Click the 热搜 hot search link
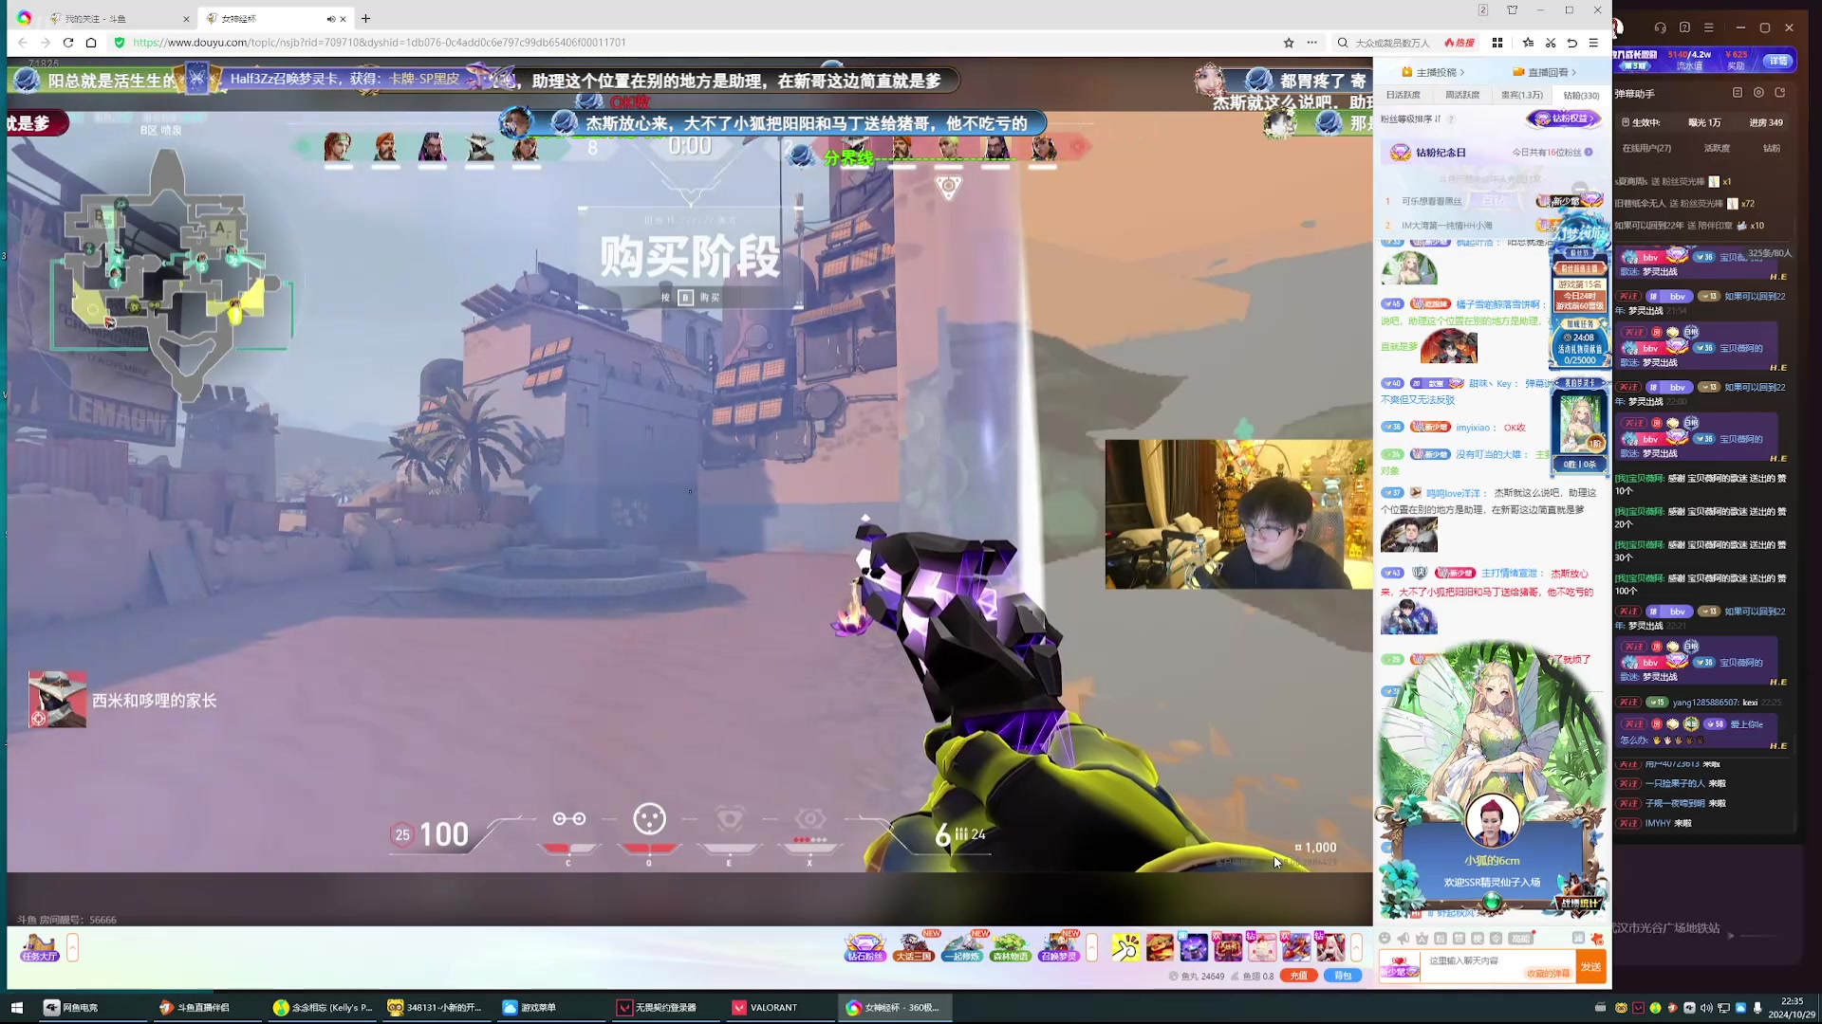Viewport: 1822px width, 1024px height. (x=1459, y=43)
